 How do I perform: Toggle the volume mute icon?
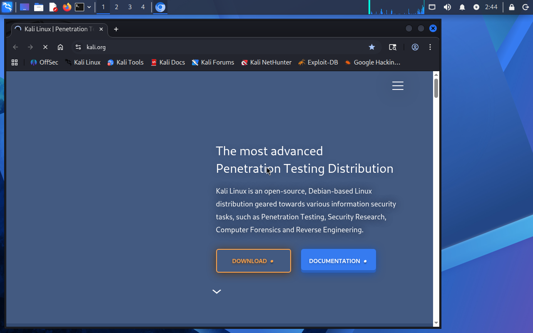tap(447, 7)
